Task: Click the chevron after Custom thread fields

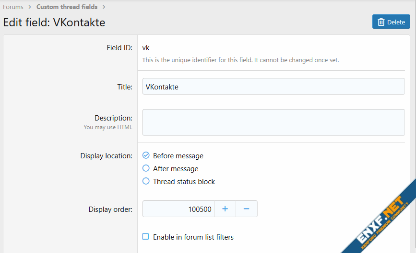Action: 104,7
